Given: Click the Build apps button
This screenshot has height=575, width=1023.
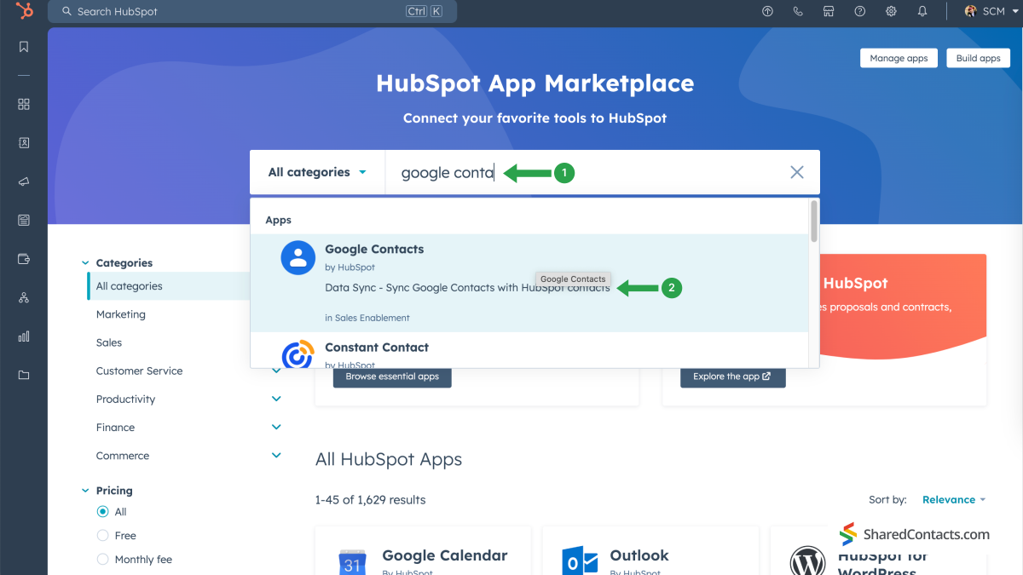Looking at the screenshot, I should coord(978,58).
